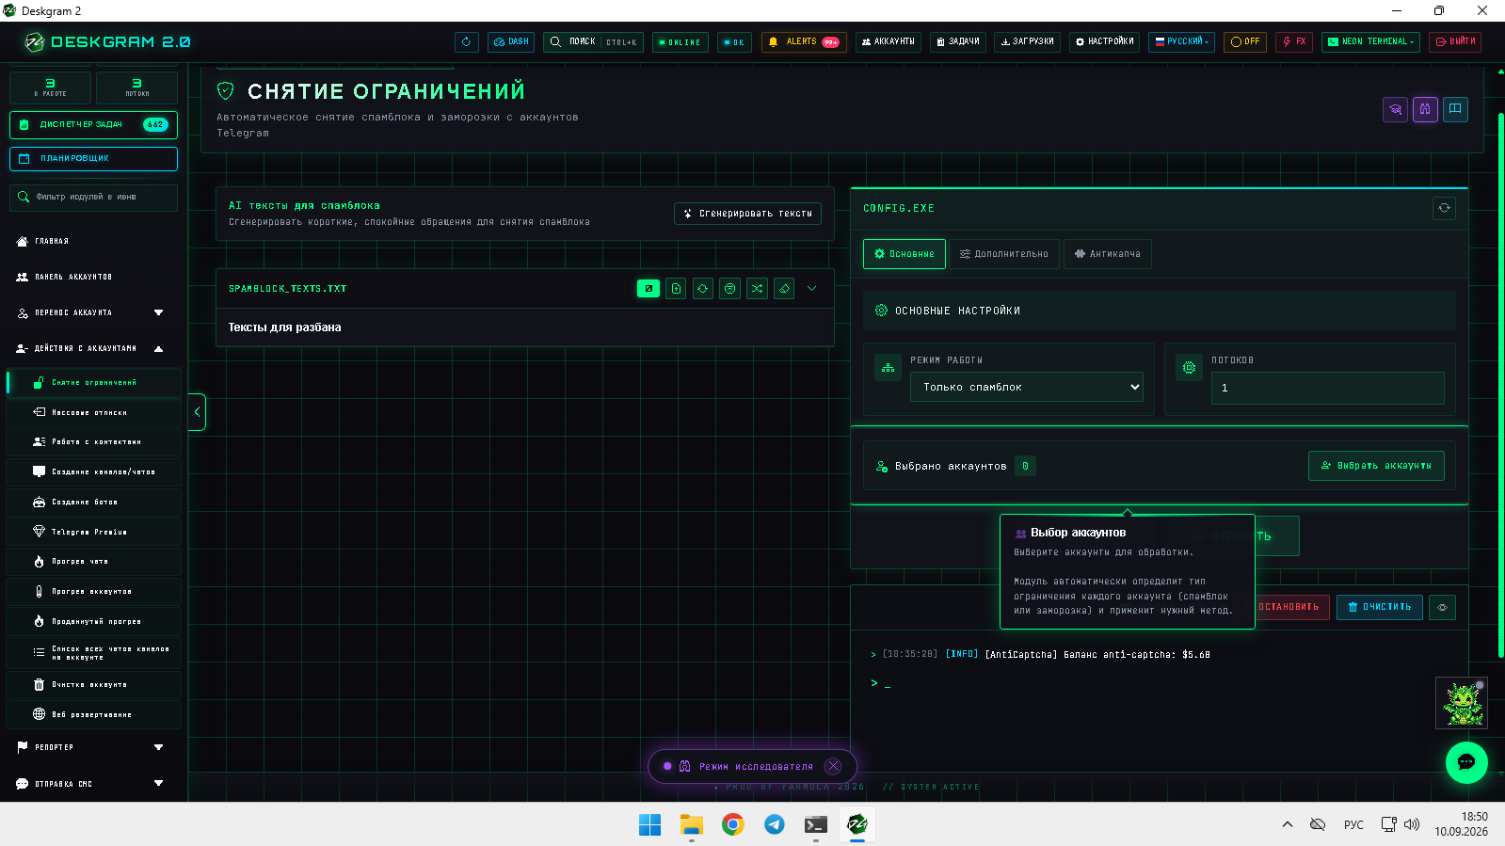Click the dragon mascot avatar

tap(1462, 703)
